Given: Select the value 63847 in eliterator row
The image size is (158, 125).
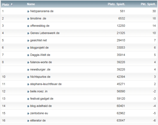Looking at the screenshot, I should pyautogui.click(x=121, y=121).
